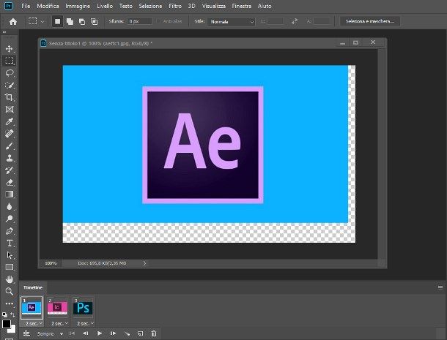Select the Lasso tool
Viewport: 447px width, 340px height.
(9, 73)
